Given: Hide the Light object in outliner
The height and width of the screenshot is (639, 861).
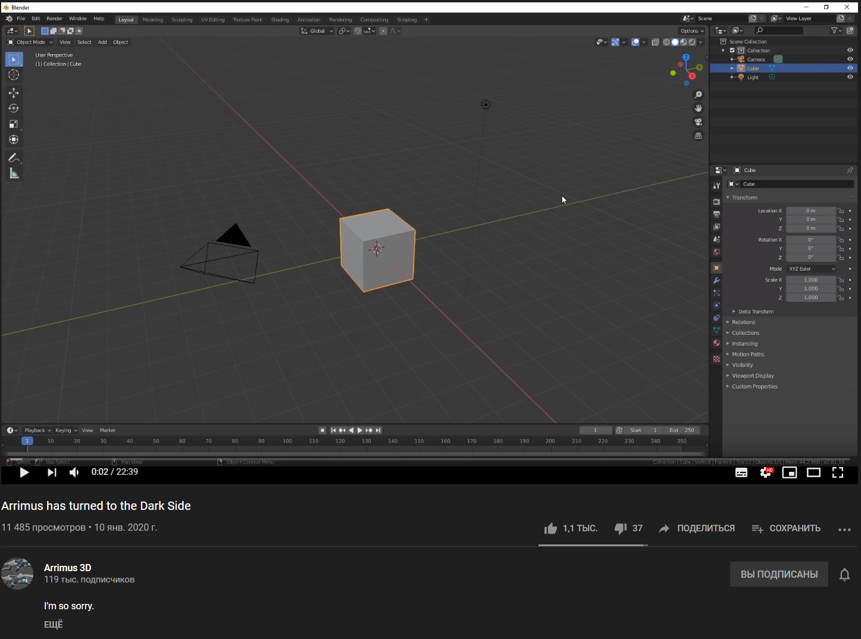Looking at the screenshot, I should coord(850,77).
